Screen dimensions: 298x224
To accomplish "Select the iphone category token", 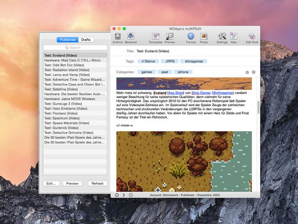I will point(183,72).
